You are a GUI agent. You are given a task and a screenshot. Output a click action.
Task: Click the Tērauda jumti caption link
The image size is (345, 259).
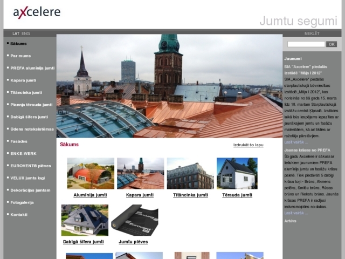click(x=237, y=195)
